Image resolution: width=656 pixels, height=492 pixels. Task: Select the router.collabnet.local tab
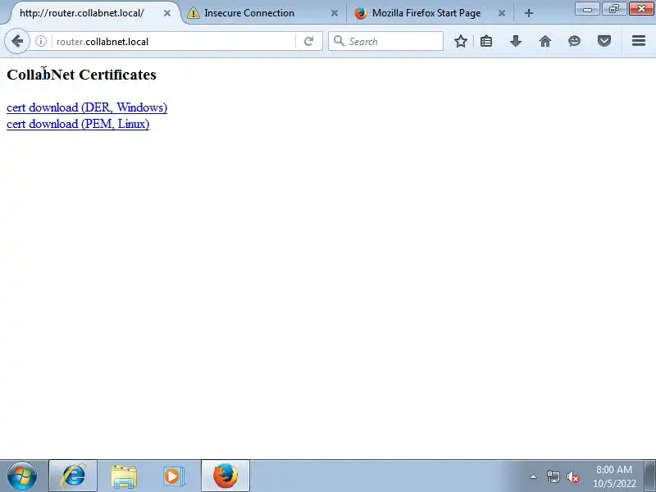coord(93,13)
